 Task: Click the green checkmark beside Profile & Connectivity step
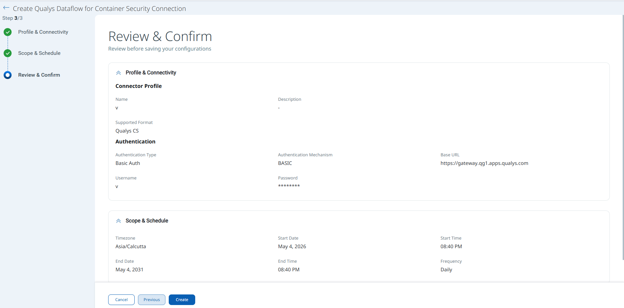pos(8,32)
